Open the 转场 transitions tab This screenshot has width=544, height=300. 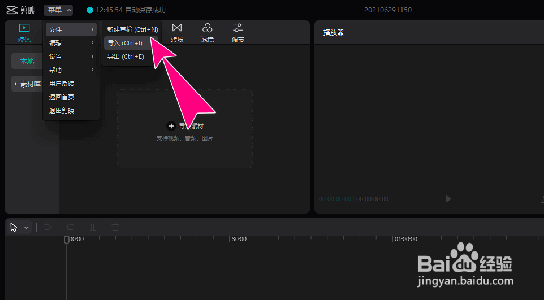[177, 33]
